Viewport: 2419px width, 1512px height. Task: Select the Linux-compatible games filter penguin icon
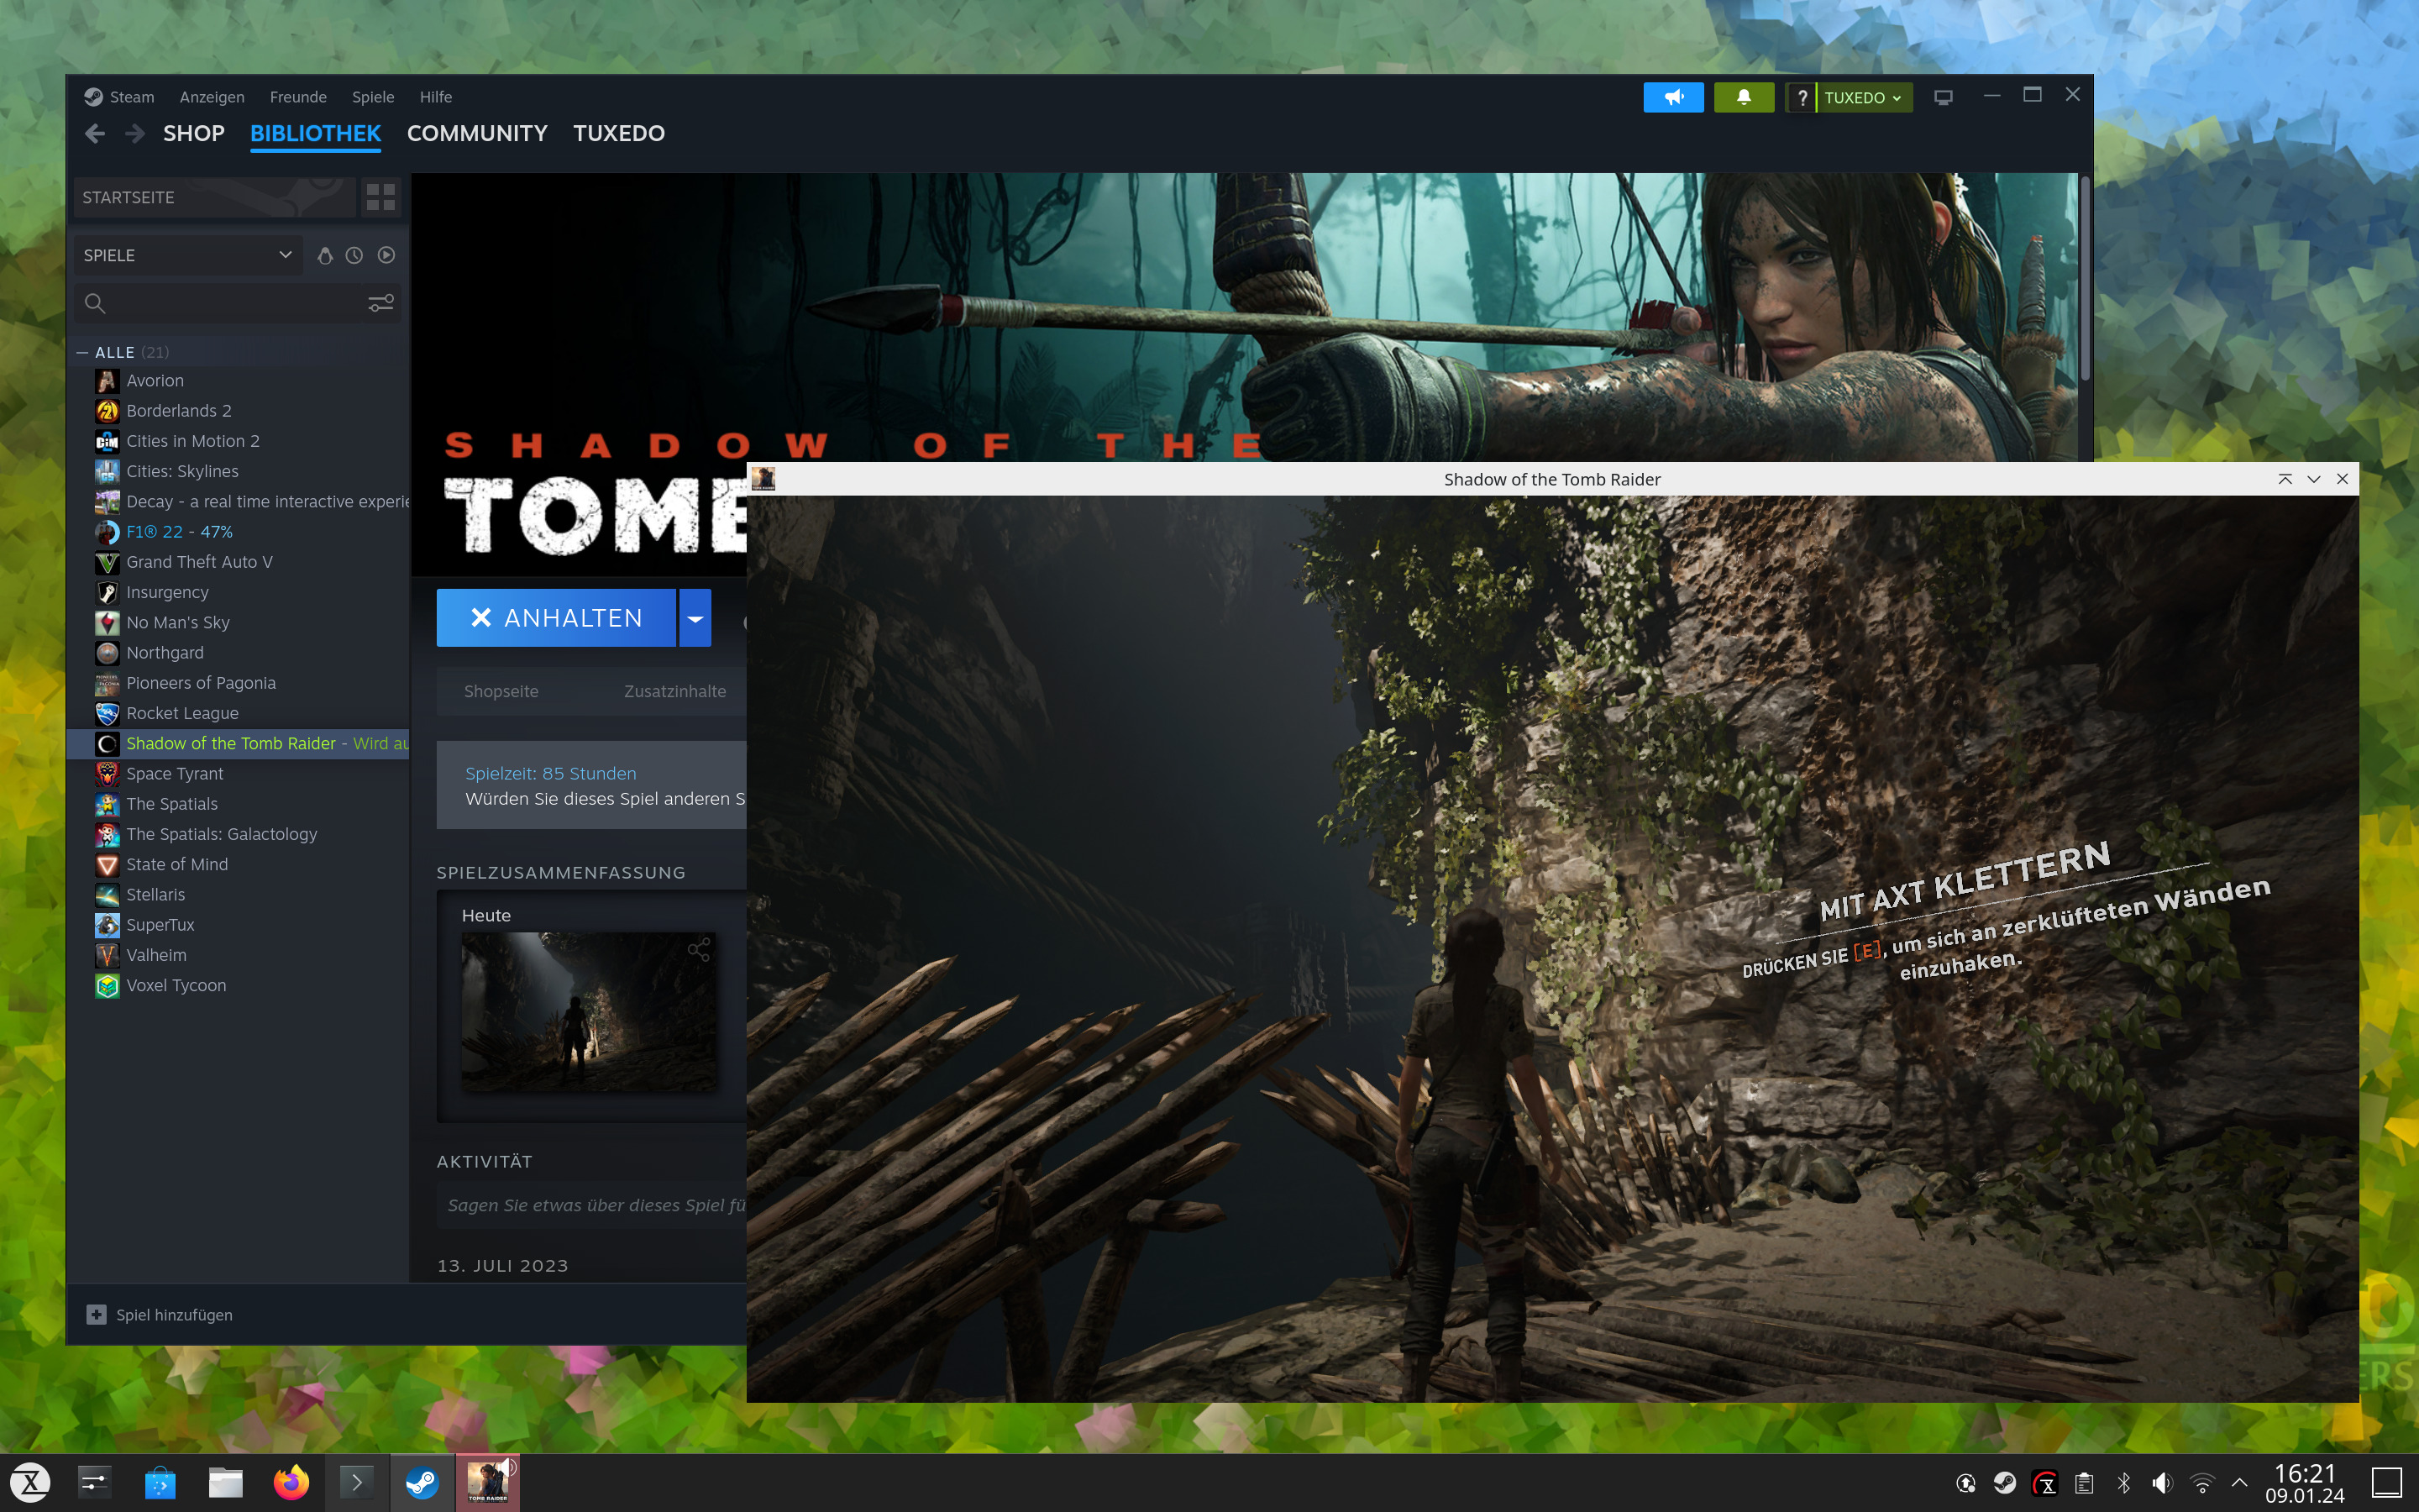coord(326,256)
